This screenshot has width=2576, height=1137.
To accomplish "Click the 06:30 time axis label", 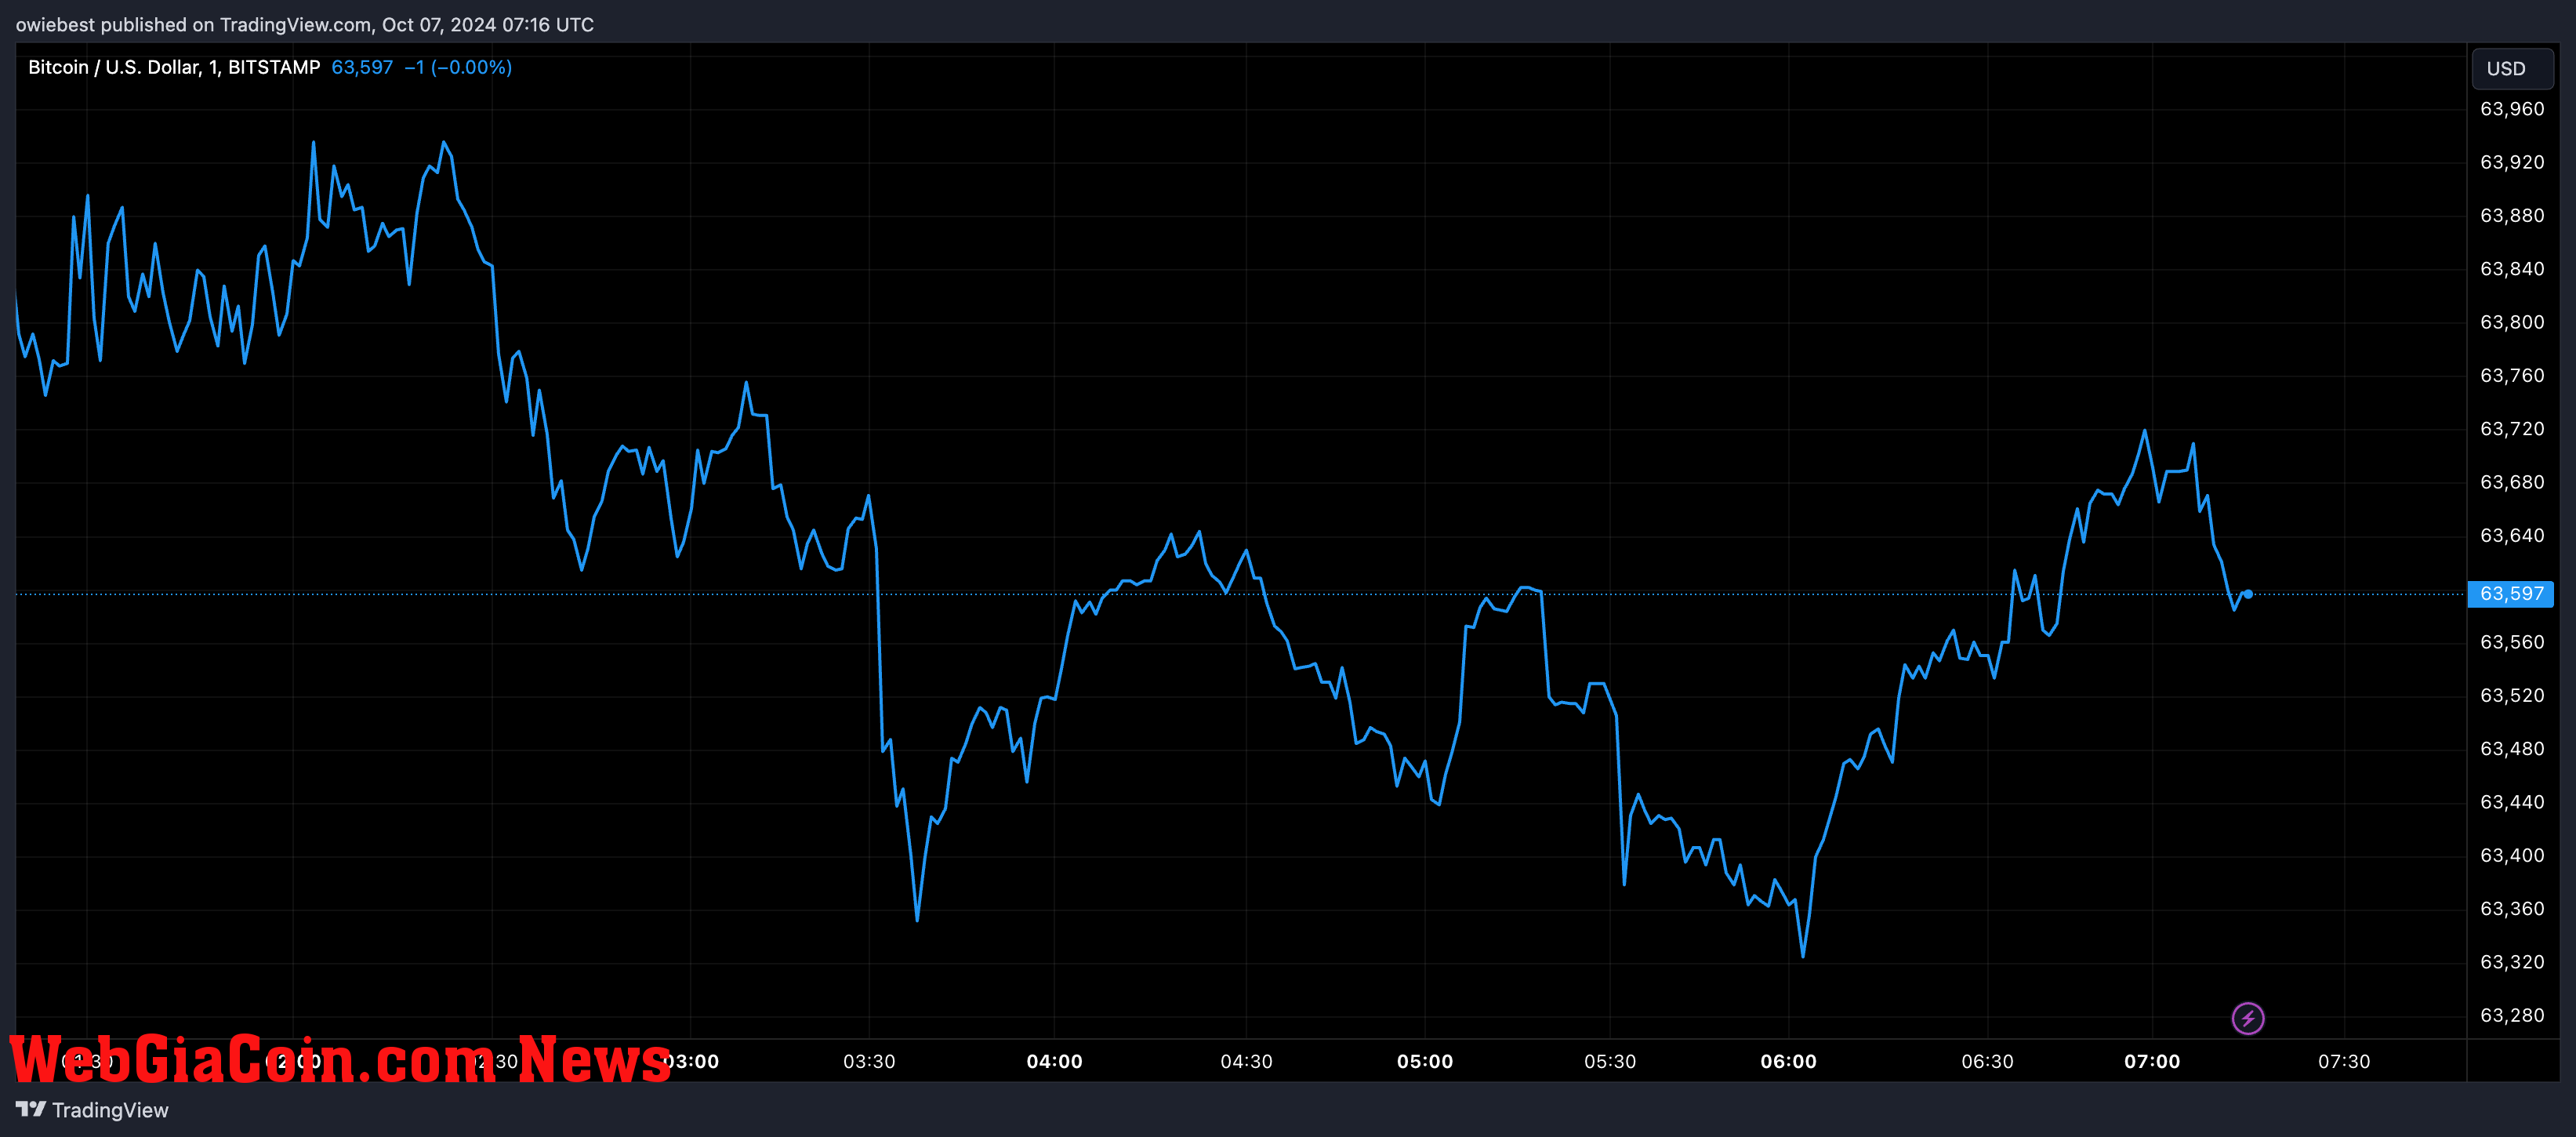I will (x=1987, y=1061).
